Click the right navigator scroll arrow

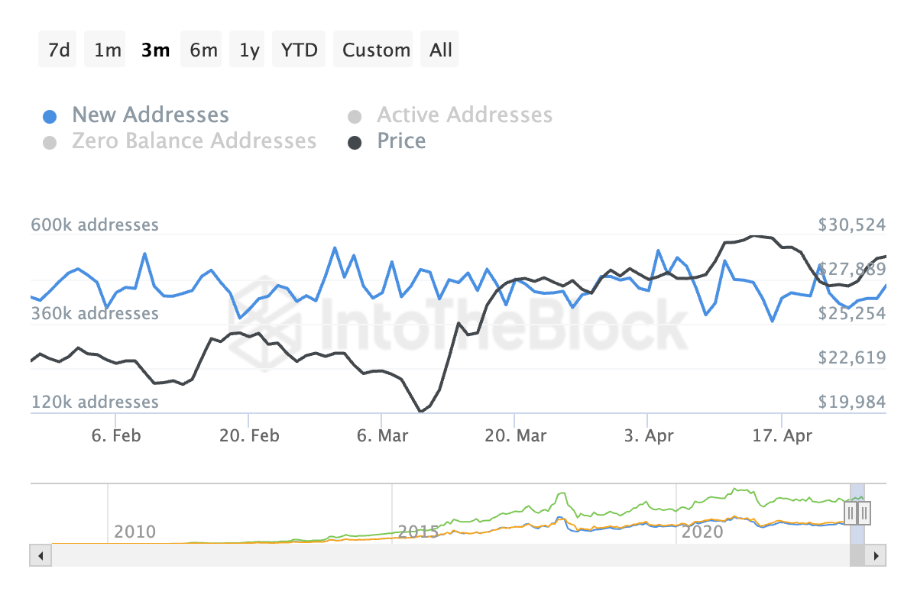click(876, 555)
